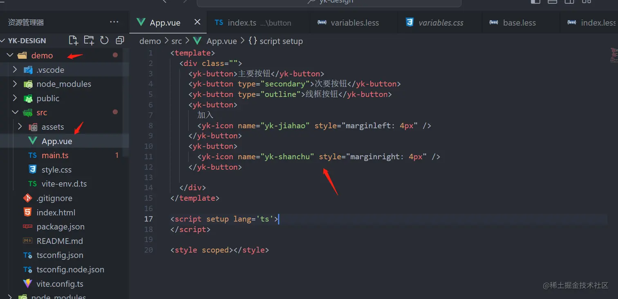Click the icon next to tsconfig.node.json
Screen dimensions: 618x299
click(x=28, y=270)
